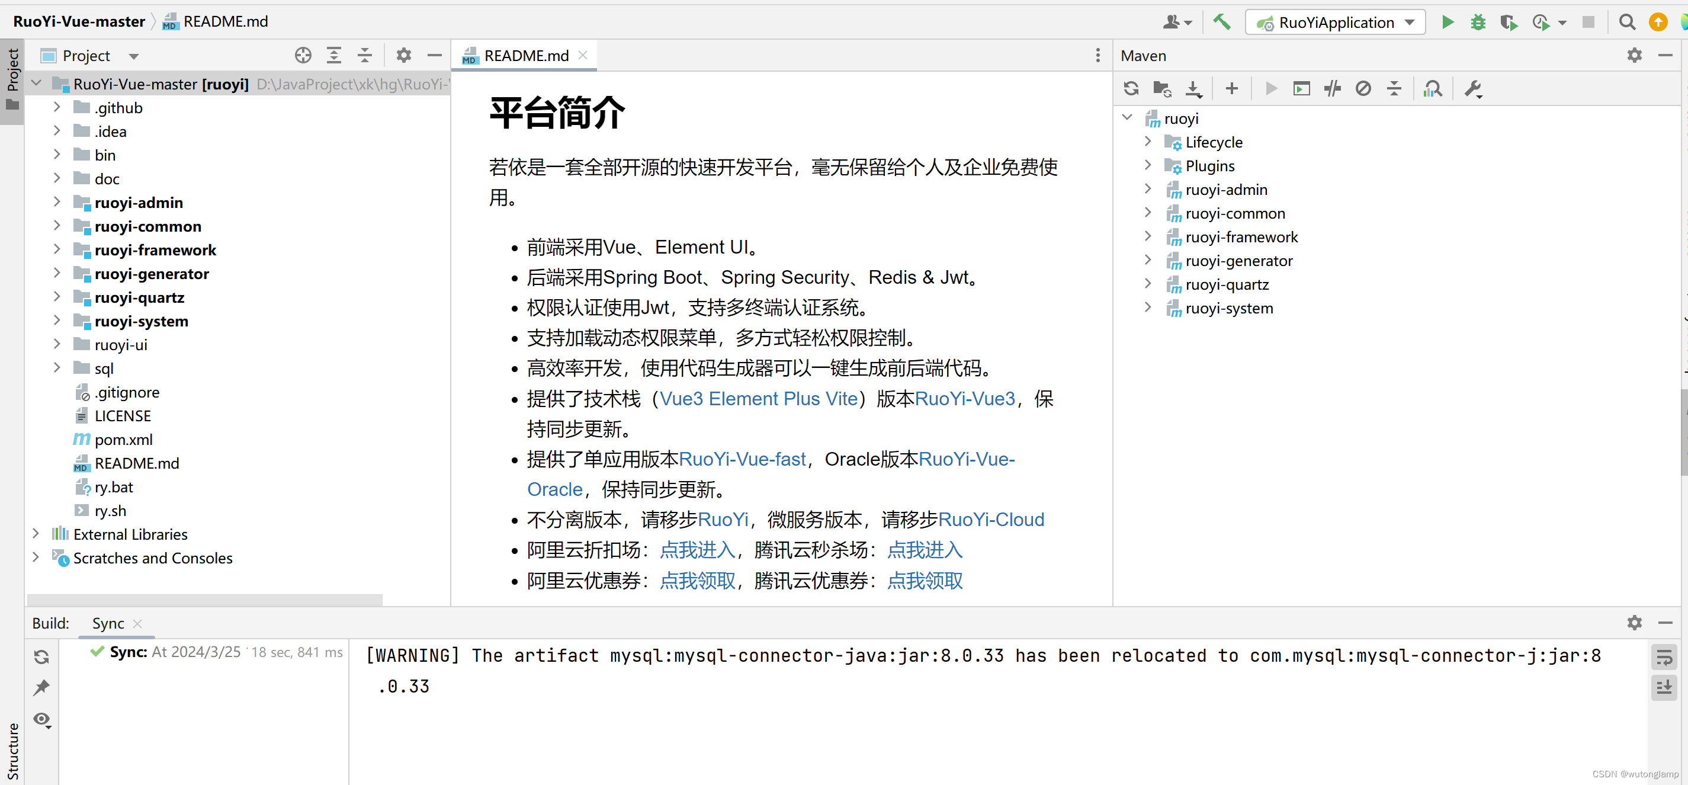1688x785 pixels.
Task: Click the Reload All Maven Projects icon
Action: (1131, 88)
